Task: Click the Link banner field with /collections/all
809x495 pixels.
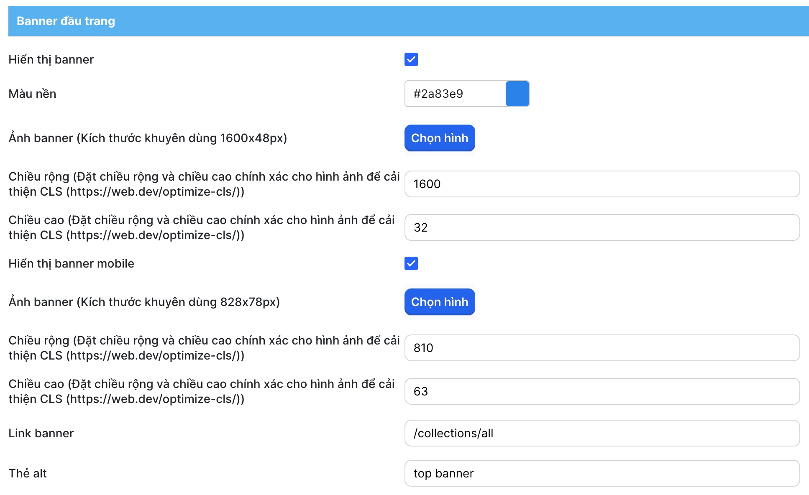Action: (602, 433)
